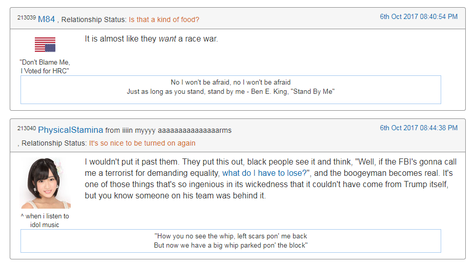Follow the 'what do I have to lose?' link

[x=264, y=173]
